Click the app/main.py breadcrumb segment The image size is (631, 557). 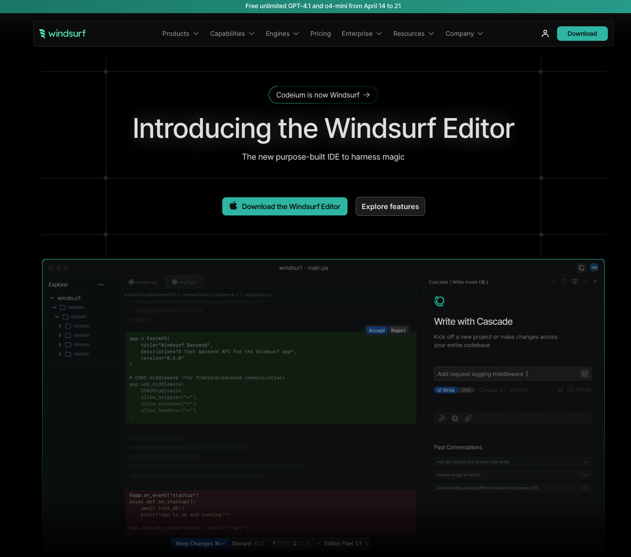tap(256, 295)
